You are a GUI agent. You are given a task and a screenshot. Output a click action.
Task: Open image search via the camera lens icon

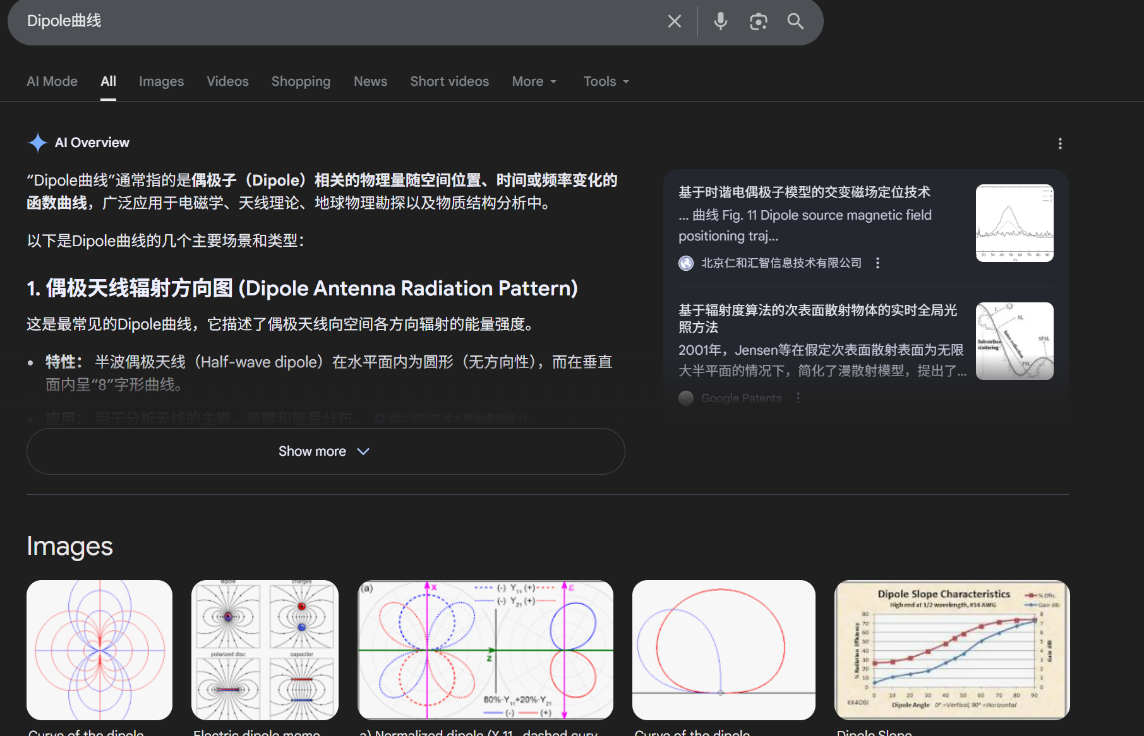(x=758, y=21)
